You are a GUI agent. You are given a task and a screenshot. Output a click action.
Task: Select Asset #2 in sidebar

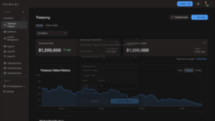(x=14, y=51)
